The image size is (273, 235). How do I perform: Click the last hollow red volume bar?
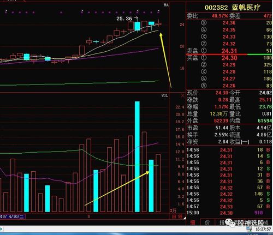point(158,183)
